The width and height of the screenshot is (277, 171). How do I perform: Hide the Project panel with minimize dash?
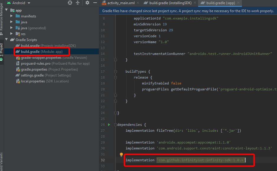tap(95, 3)
